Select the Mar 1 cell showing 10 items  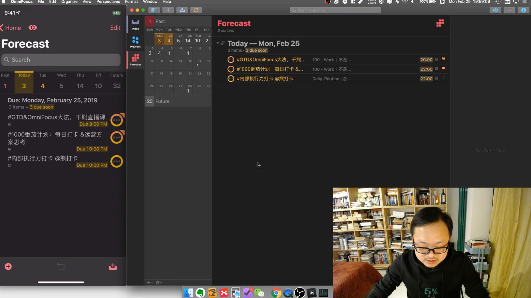[x=197, y=39]
